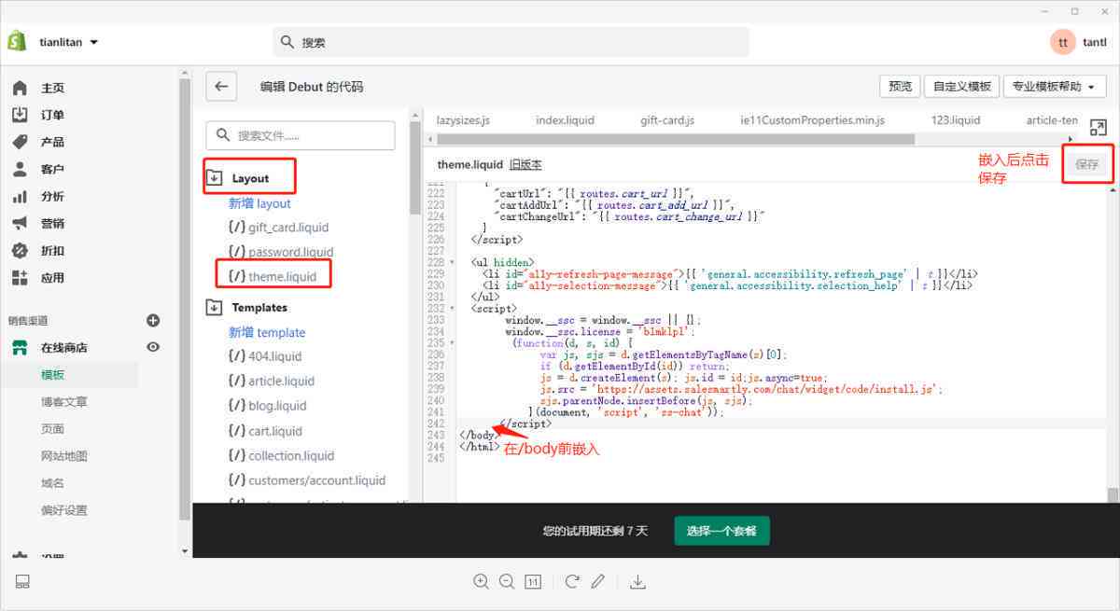Viewport: 1120px width, 611px height.
Task: Click the back arrow button
Action: [221, 87]
